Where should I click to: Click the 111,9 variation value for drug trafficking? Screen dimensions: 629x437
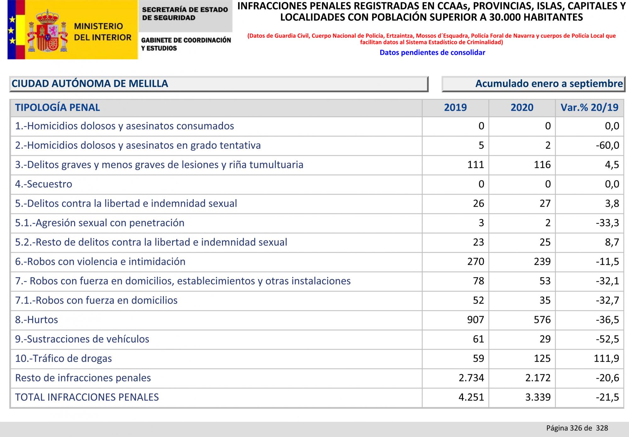[x=606, y=358]
